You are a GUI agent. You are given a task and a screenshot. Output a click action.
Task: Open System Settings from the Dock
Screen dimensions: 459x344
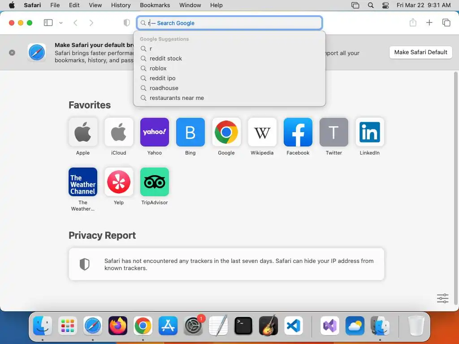point(193,326)
